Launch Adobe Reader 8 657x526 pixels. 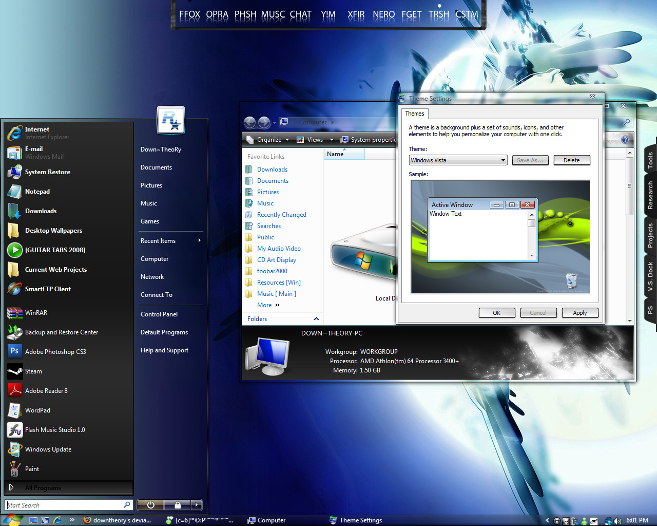68,391
